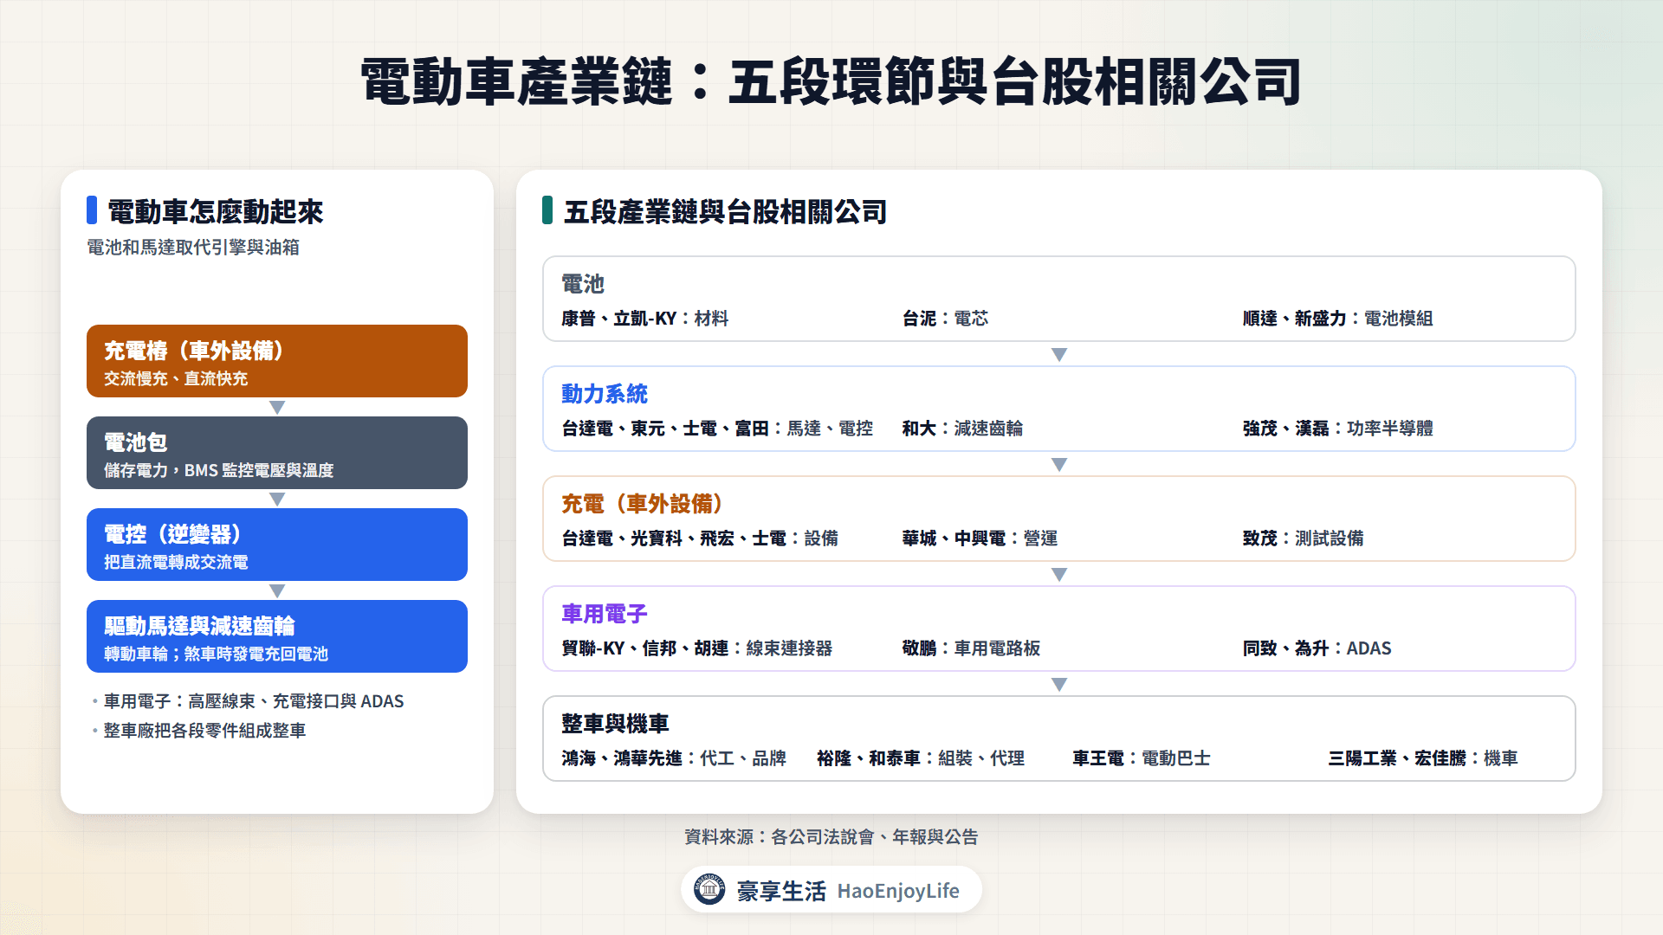1663x935 pixels.
Task: Click subtitle 電池和馬達取代引擎與油箱
Action: click(x=193, y=248)
